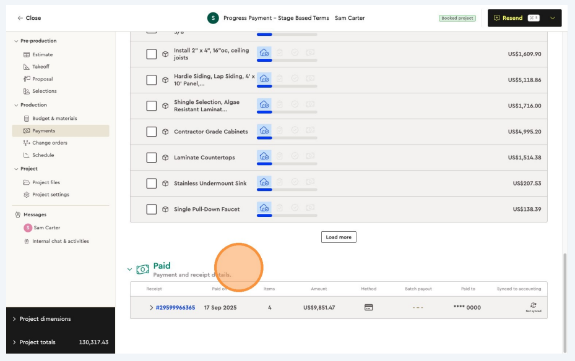Open receipt link #29599966365

click(x=175, y=307)
